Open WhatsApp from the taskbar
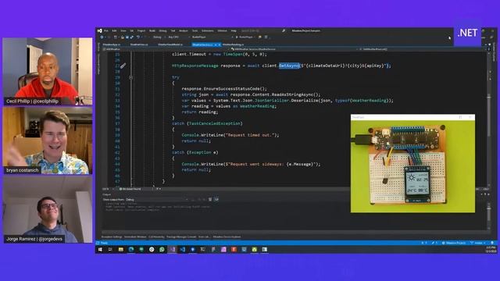 pos(162,250)
